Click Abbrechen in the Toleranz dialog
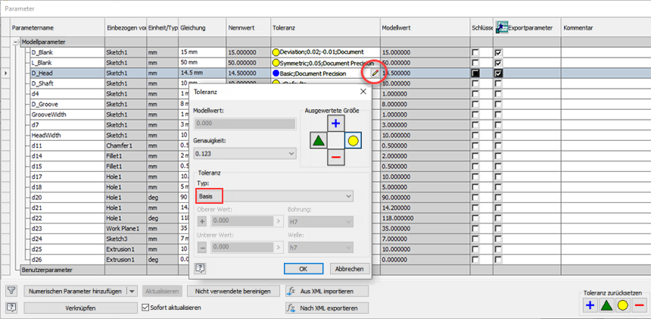This screenshot has height=319, width=651. pyautogui.click(x=350, y=269)
